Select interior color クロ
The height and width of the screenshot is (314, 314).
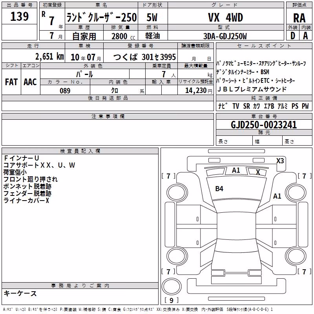[115, 91]
